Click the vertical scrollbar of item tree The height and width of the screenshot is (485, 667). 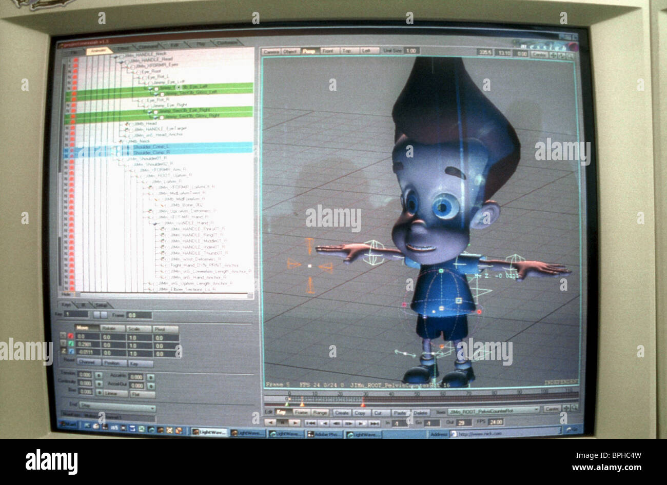(x=60, y=174)
